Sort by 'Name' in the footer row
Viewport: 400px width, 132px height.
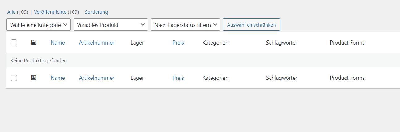pyautogui.click(x=58, y=78)
